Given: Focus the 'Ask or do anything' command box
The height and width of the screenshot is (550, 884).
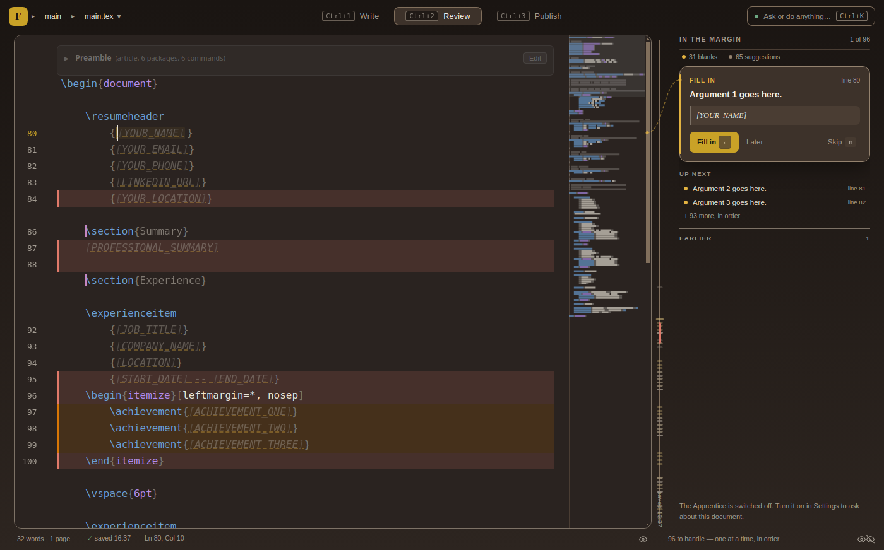Looking at the screenshot, I should coord(811,16).
